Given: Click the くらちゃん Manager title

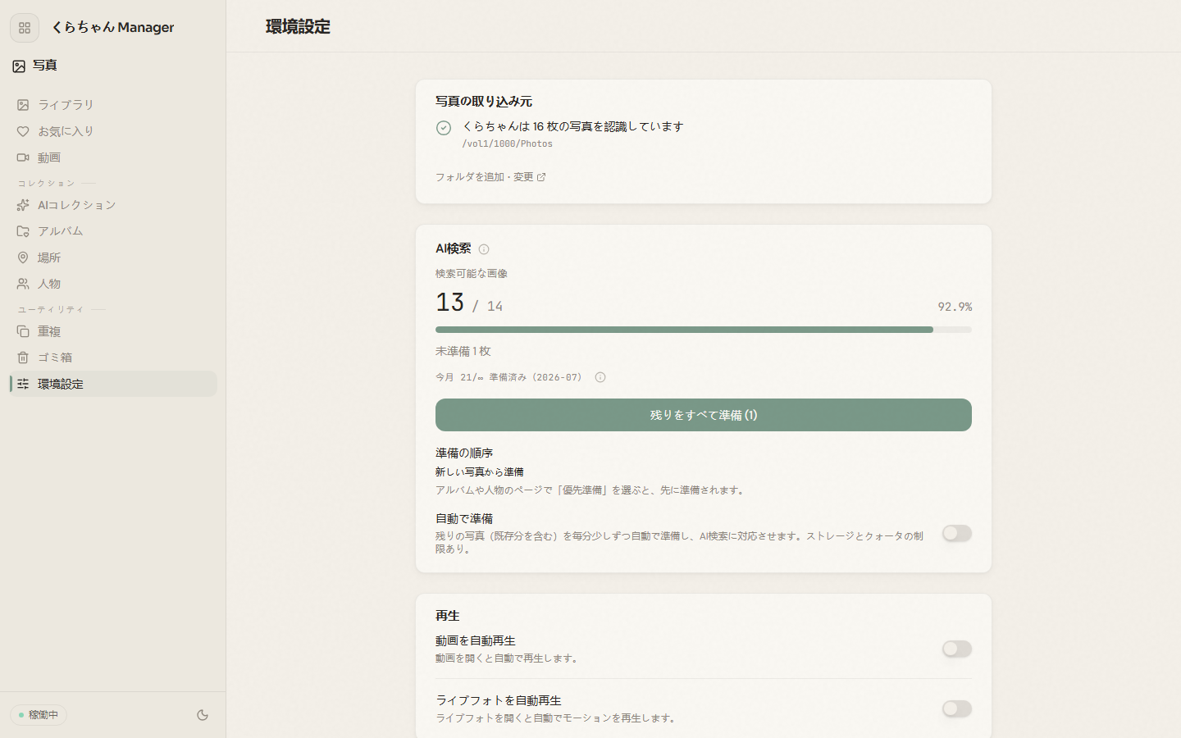Looking at the screenshot, I should [x=113, y=27].
